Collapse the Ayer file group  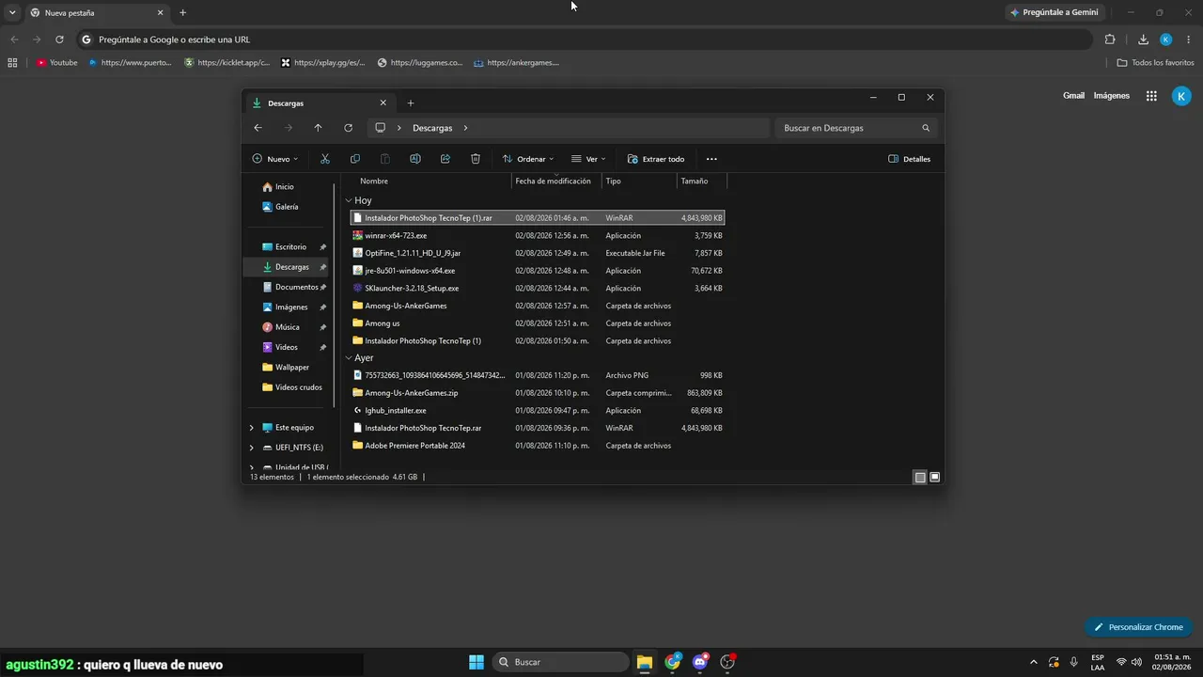(349, 358)
